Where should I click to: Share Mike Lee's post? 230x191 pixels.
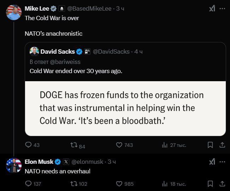coord(222,145)
